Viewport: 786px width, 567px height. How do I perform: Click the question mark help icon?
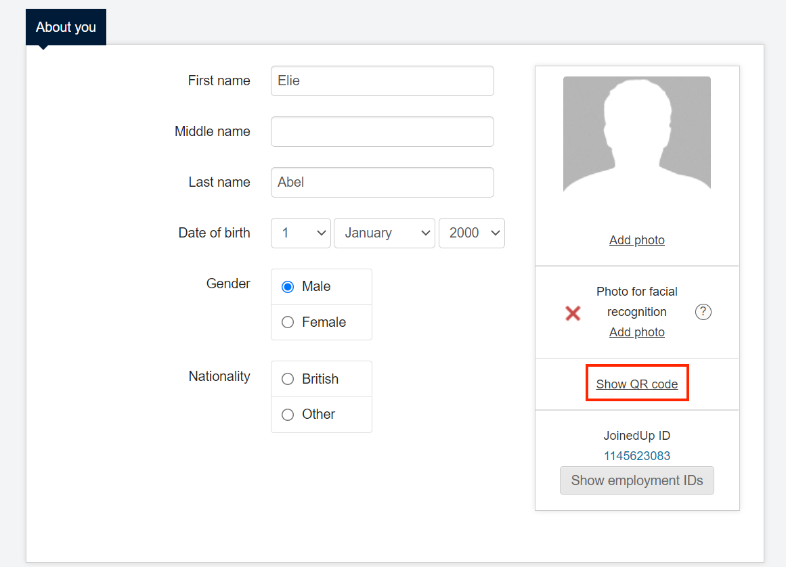pyautogui.click(x=703, y=312)
